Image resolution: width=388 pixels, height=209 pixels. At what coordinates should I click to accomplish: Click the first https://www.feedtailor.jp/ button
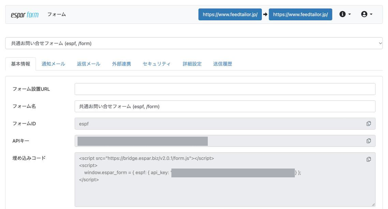[230, 15]
